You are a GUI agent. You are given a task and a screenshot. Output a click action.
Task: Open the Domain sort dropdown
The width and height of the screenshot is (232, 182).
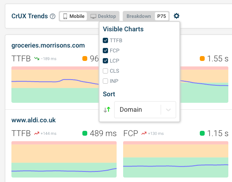pyautogui.click(x=145, y=110)
